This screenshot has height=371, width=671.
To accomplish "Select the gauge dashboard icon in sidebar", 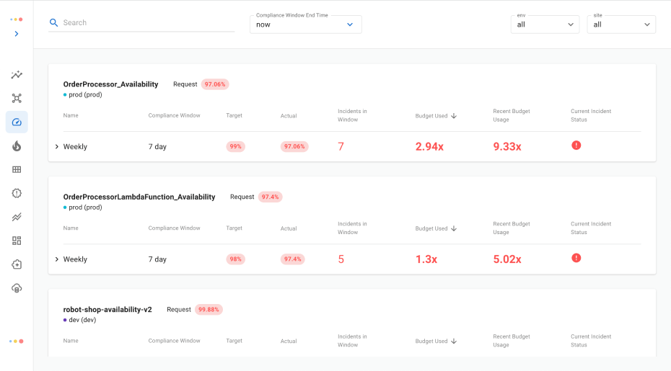I will [x=17, y=122].
